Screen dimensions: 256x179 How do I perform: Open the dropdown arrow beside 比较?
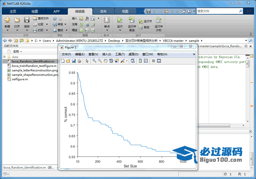pos(47,24)
